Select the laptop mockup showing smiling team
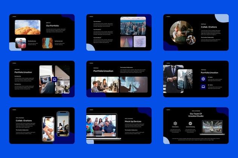Screen dimensions: 238x158 pos(104,126)
